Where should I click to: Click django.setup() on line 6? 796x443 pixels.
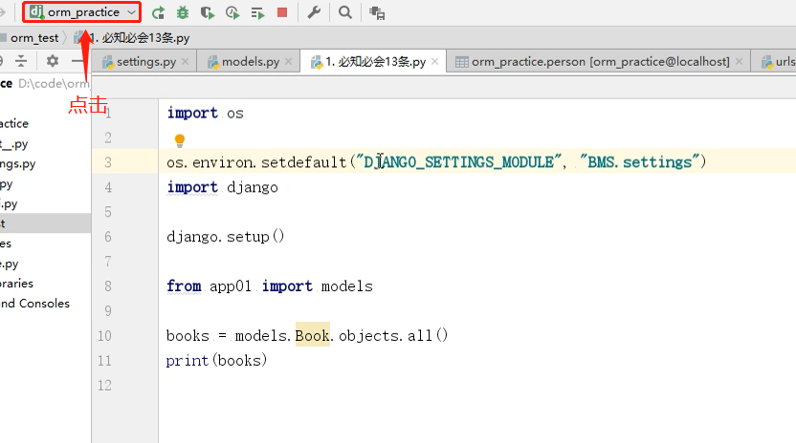pos(226,237)
